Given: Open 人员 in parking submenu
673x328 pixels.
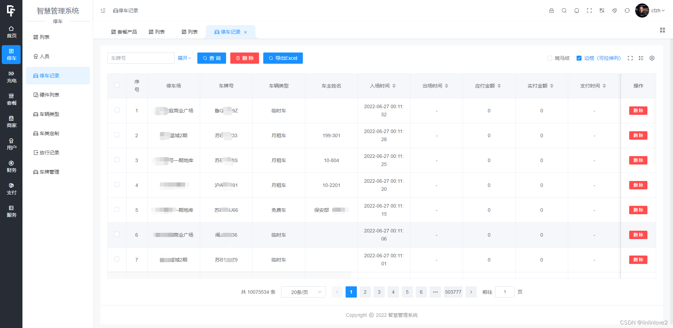Looking at the screenshot, I should coord(58,56).
